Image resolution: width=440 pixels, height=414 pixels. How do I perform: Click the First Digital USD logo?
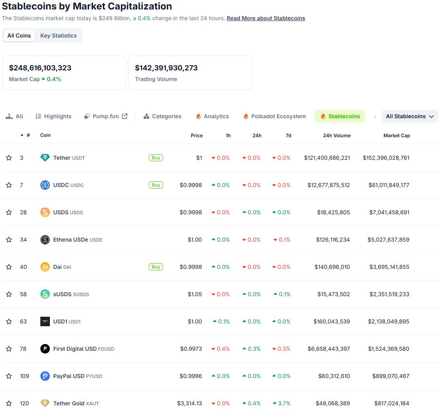pyautogui.click(x=45, y=349)
